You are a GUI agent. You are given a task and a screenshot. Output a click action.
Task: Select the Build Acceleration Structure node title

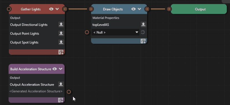31,69
